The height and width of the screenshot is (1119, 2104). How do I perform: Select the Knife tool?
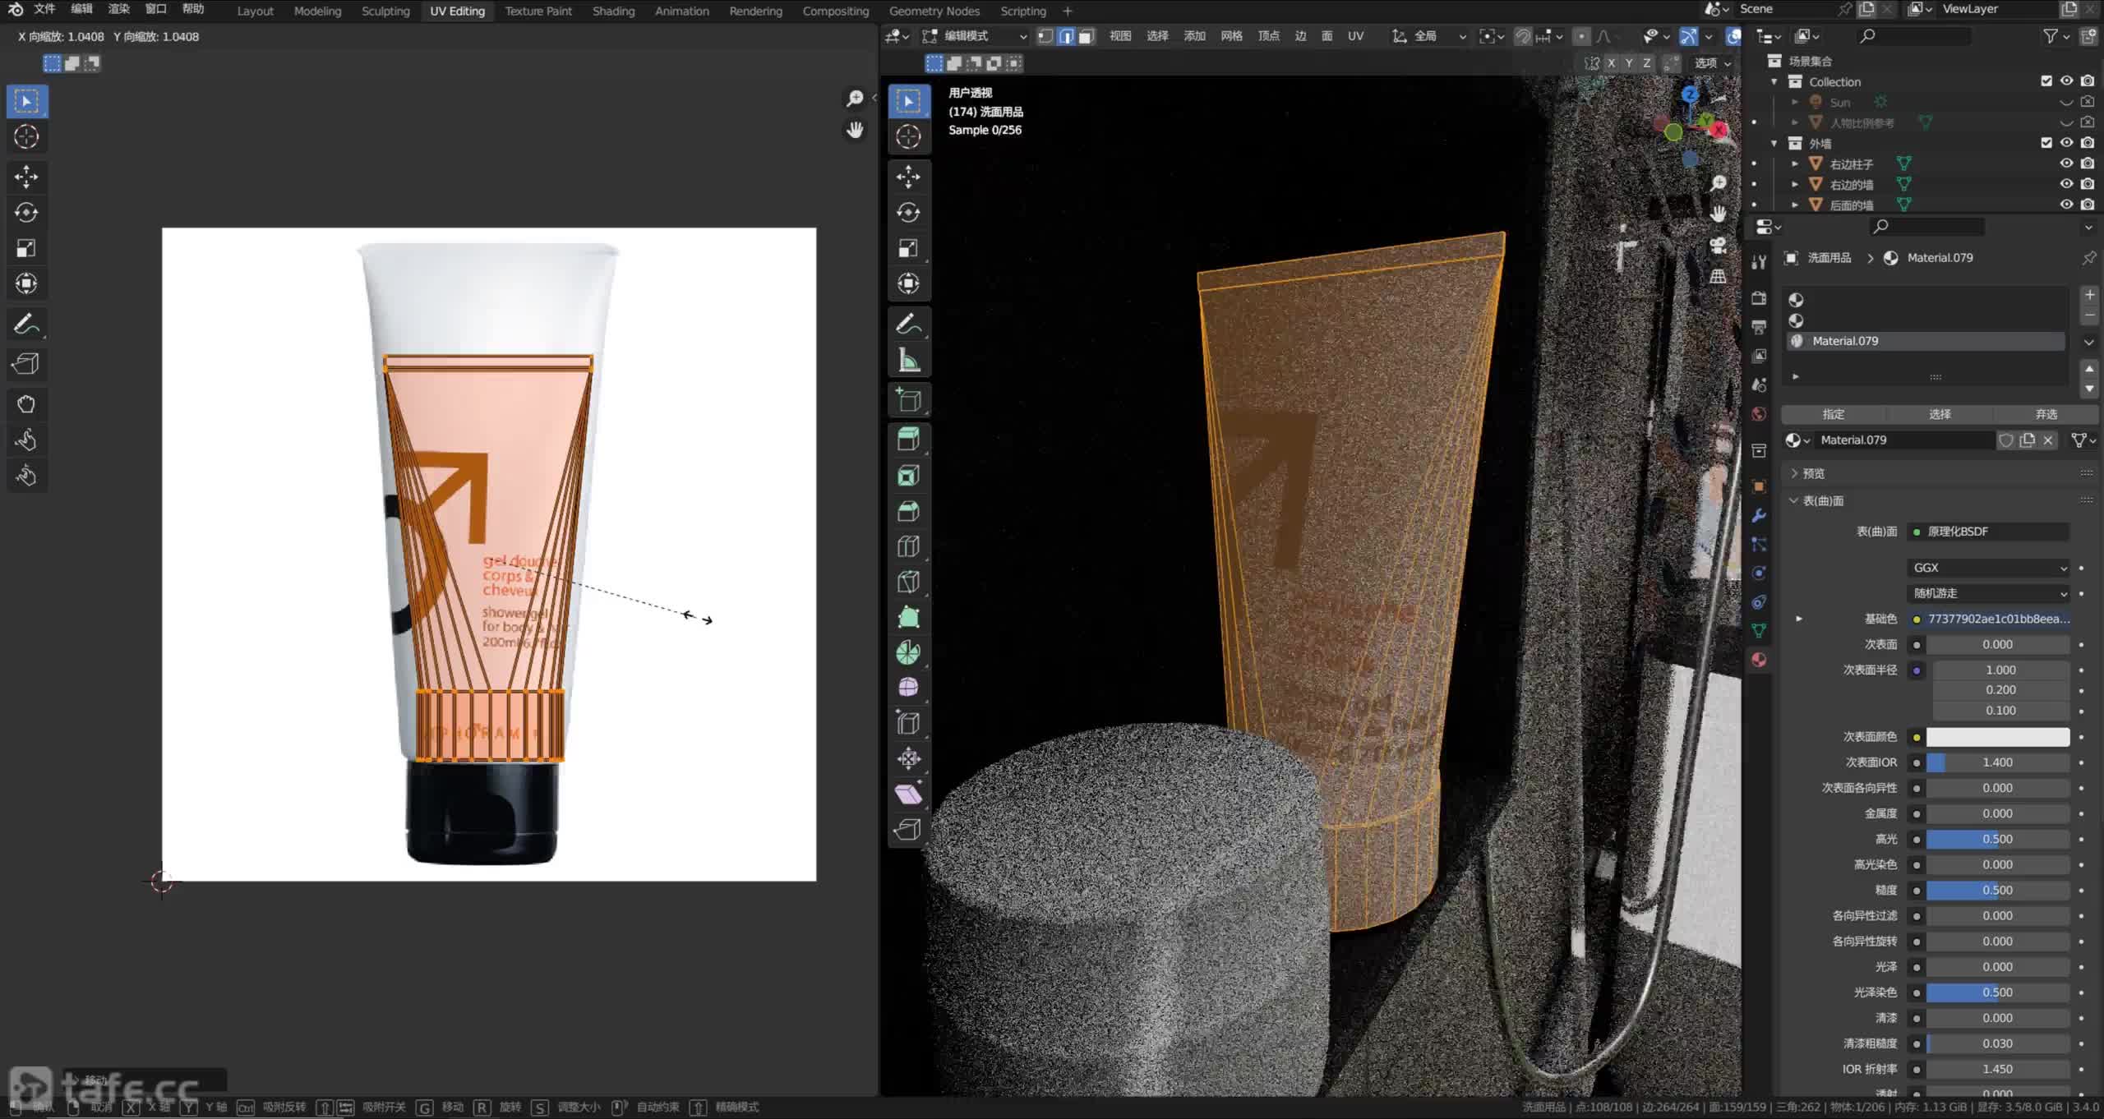(908, 582)
